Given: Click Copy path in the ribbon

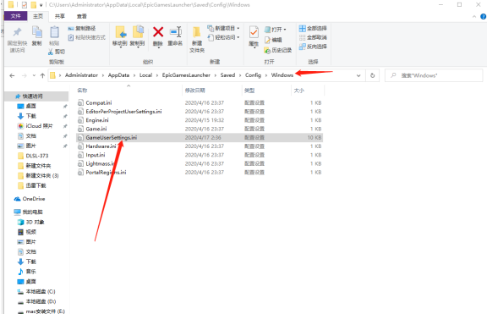Looking at the screenshot, I should [x=82, y=28].
